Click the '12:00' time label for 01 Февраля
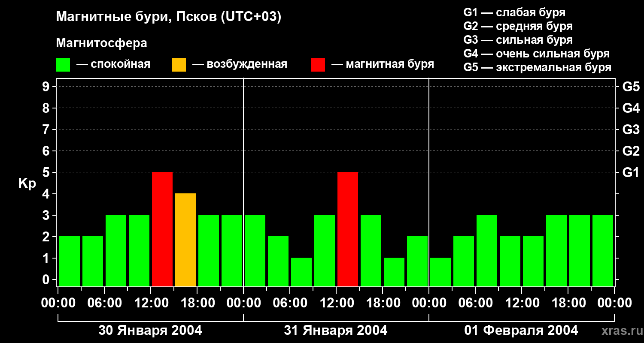The height and width of the screenshot is (343, 644). coord(522,303)
